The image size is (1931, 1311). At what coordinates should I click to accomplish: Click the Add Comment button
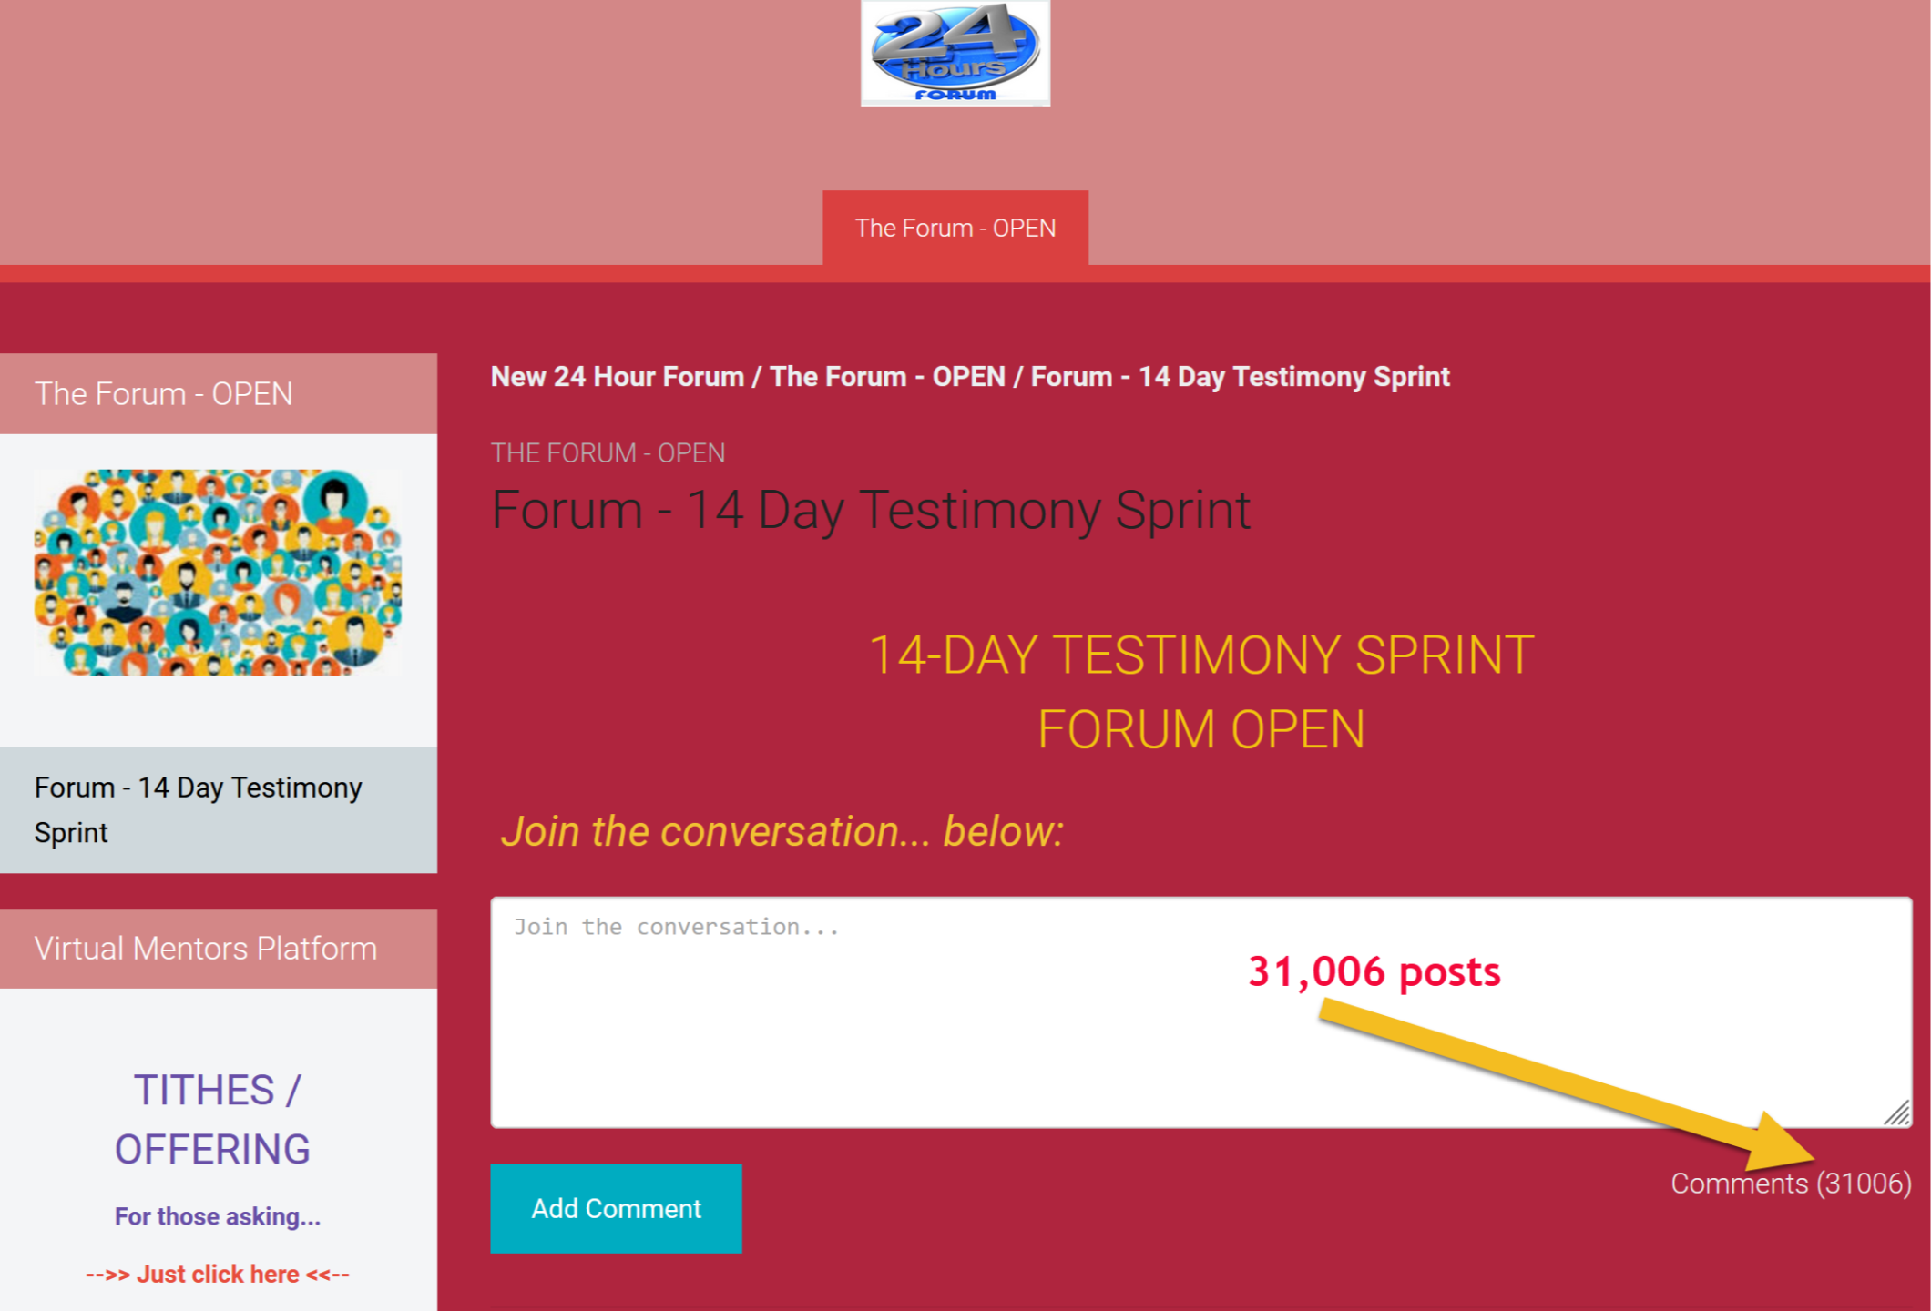click(x=616, y=1208)
